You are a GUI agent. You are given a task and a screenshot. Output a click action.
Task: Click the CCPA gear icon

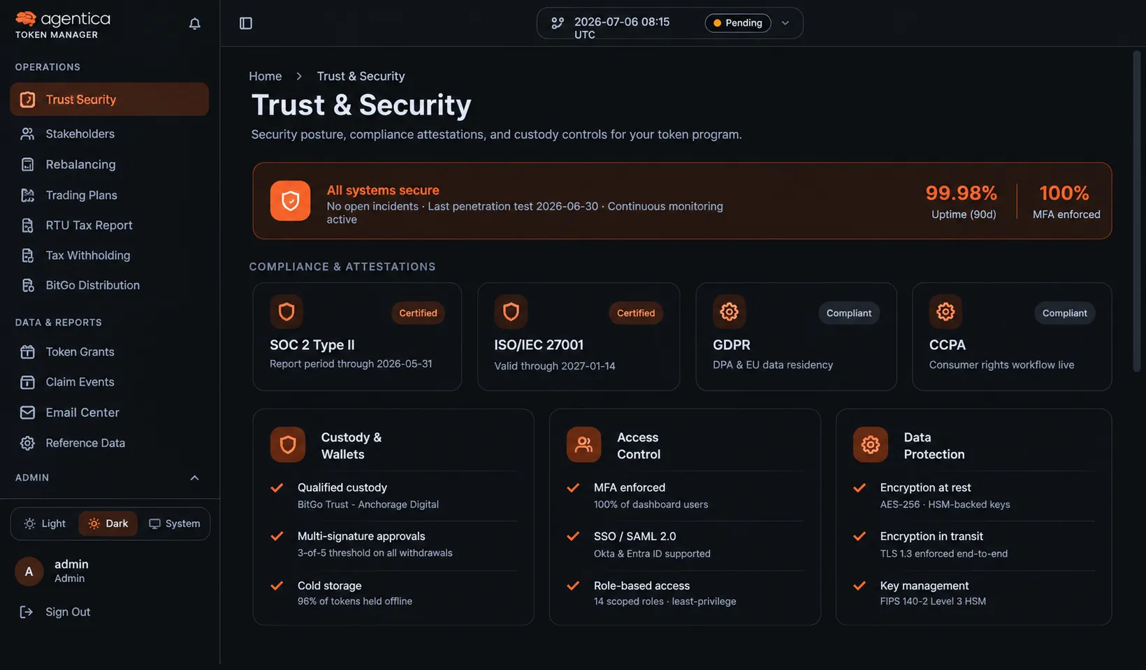(x=945, y=312)
